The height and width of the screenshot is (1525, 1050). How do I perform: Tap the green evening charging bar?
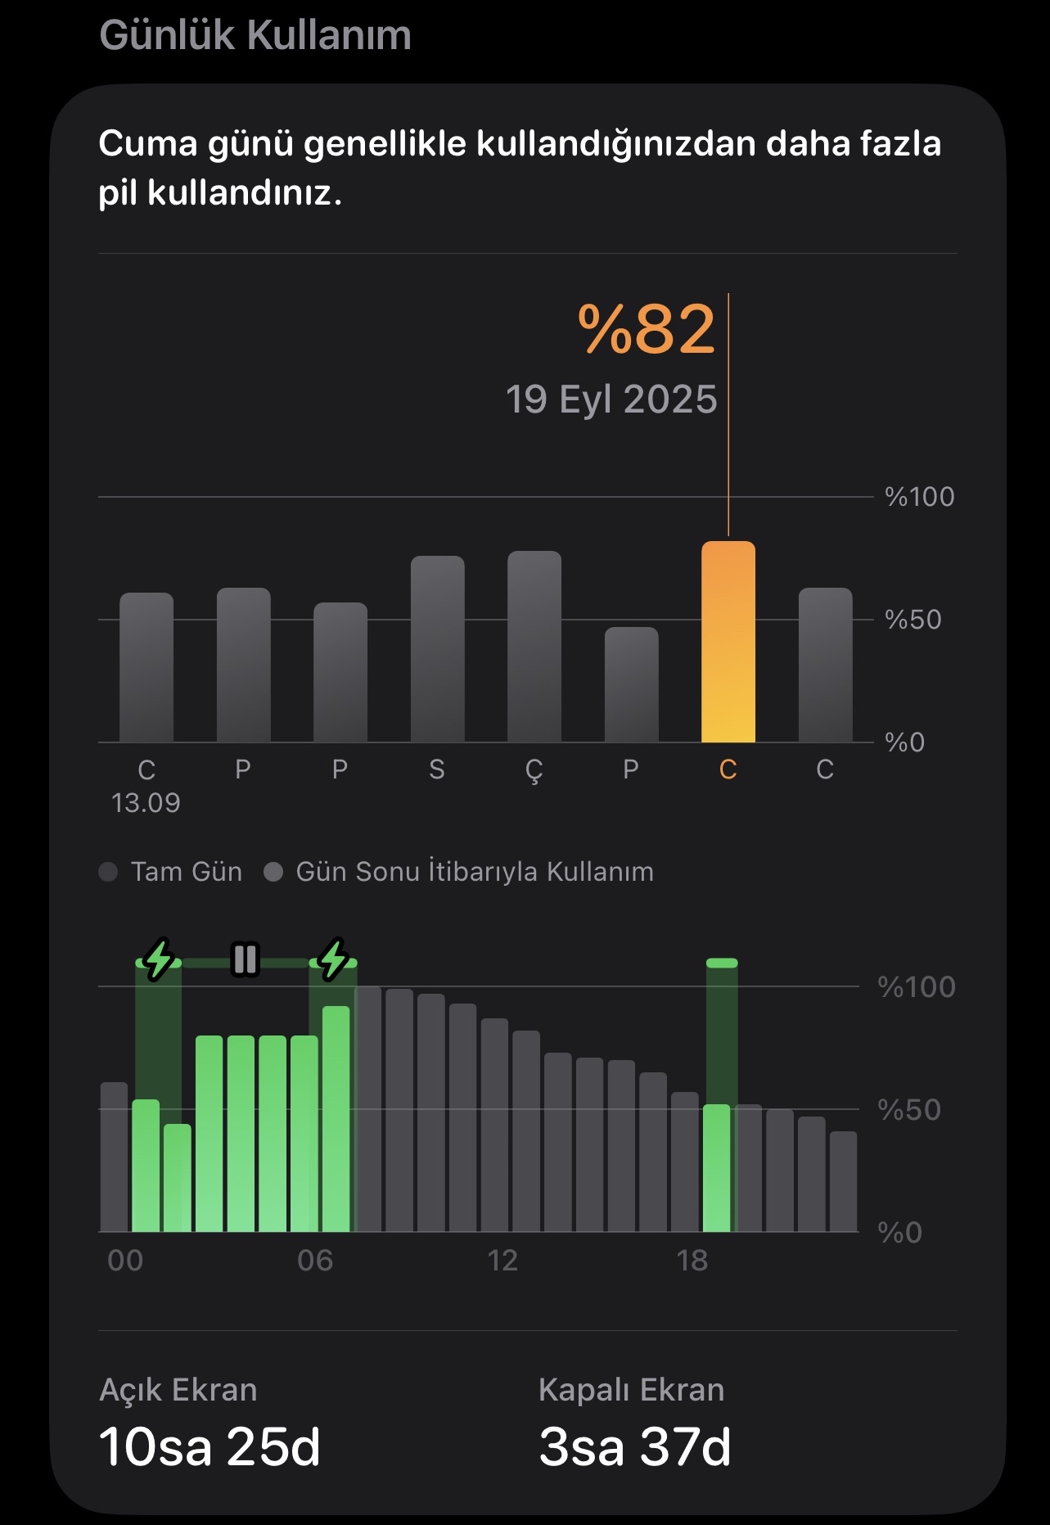[x=716, y=1168]
